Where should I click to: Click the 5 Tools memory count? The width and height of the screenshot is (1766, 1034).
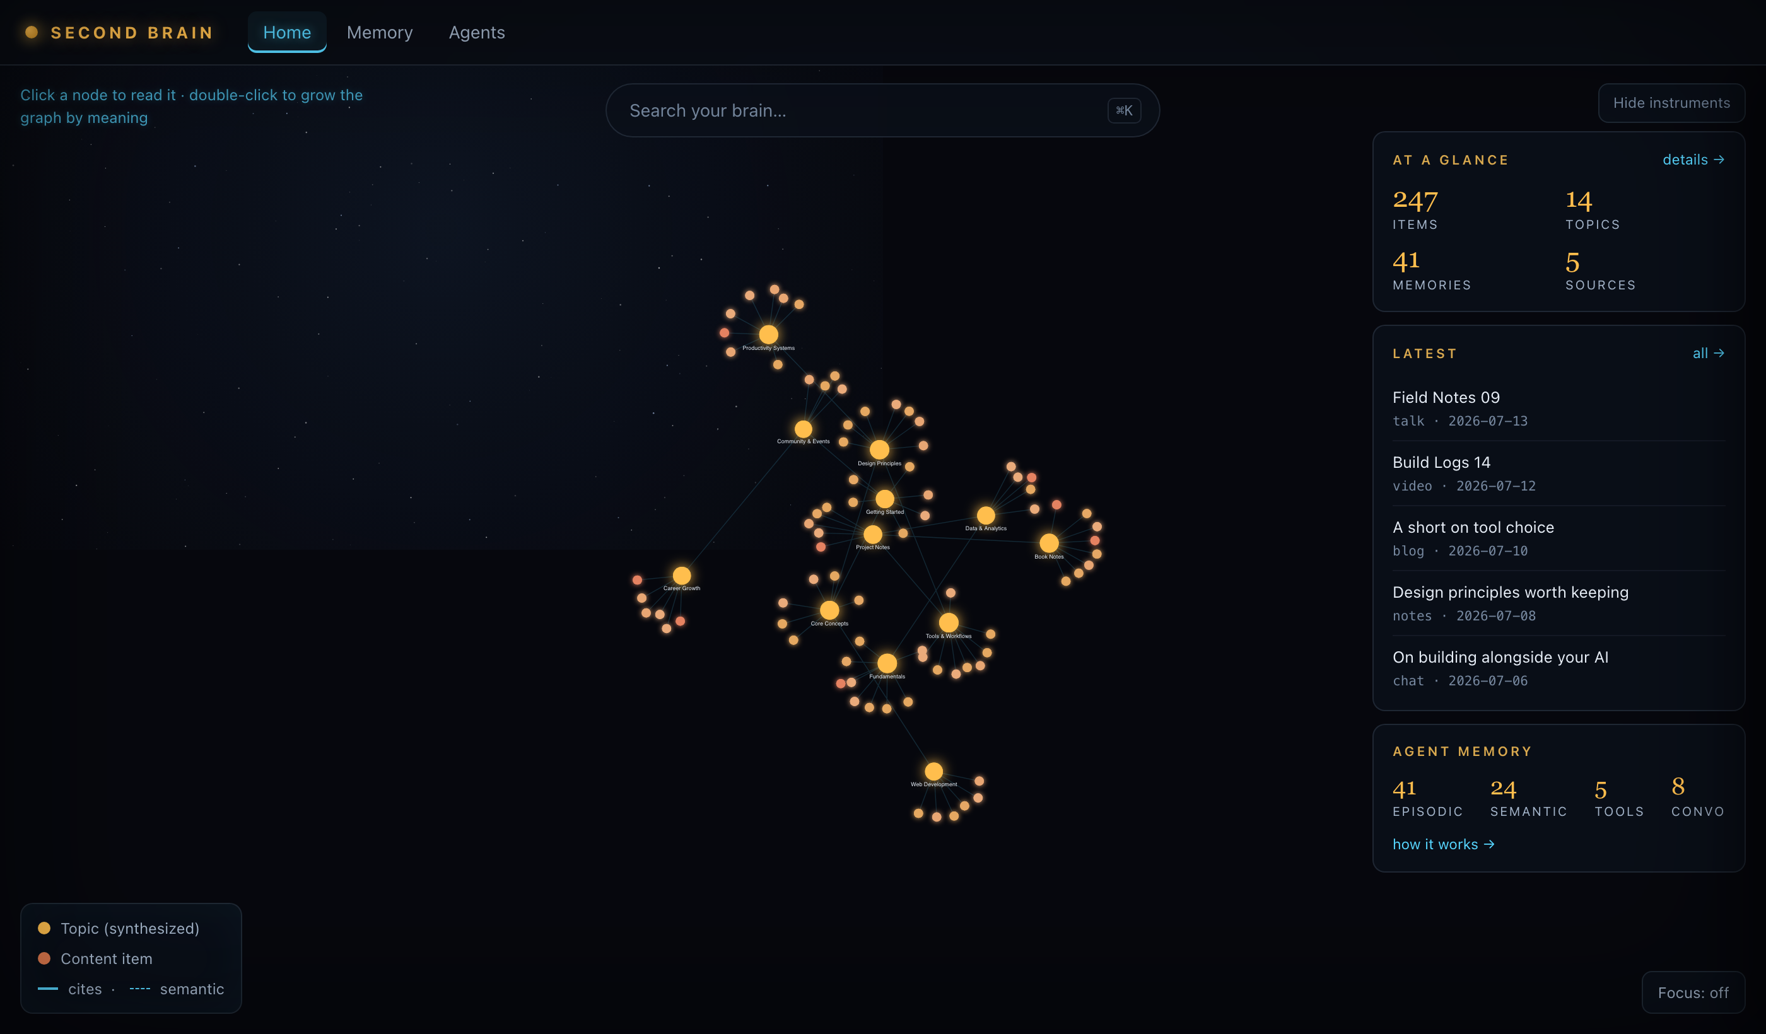tap(1619, 797)
